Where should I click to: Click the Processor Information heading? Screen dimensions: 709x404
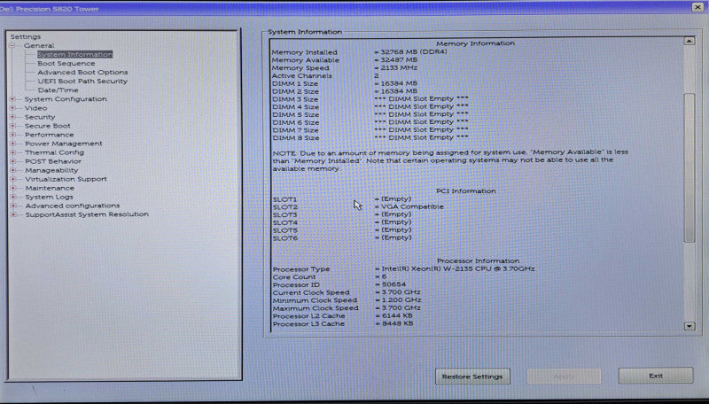(x=478, y=260)
